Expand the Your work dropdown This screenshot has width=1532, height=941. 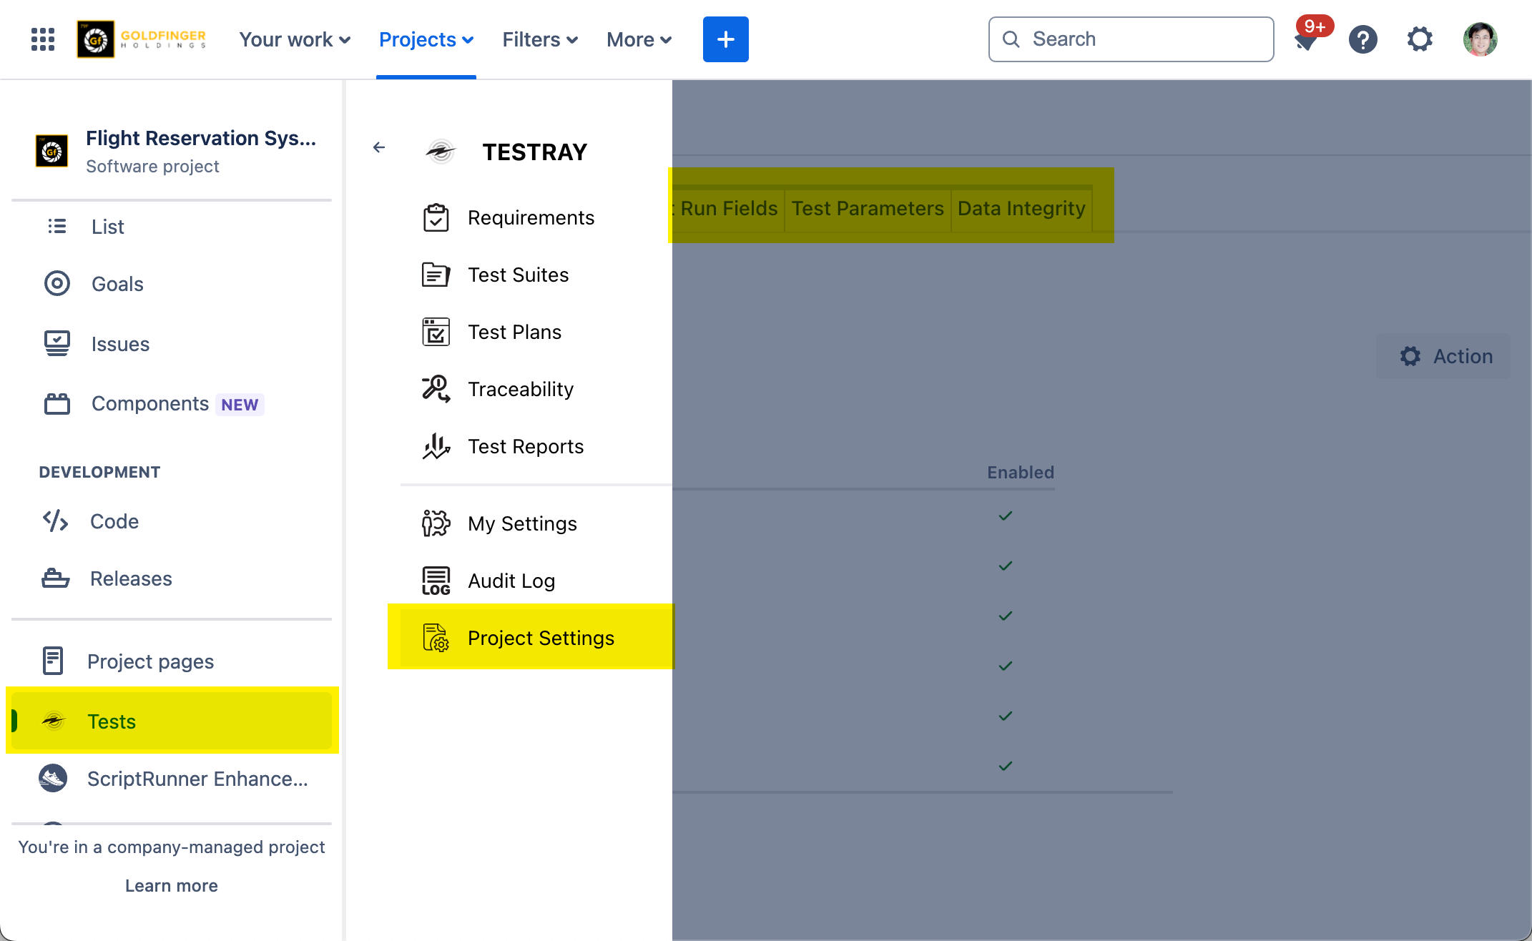click(x=294, y=39)
